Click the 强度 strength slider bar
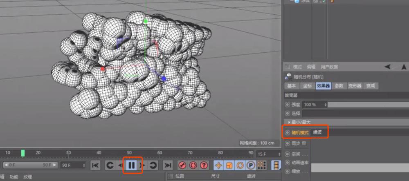 pyautogui.click(x=369, y=105)
